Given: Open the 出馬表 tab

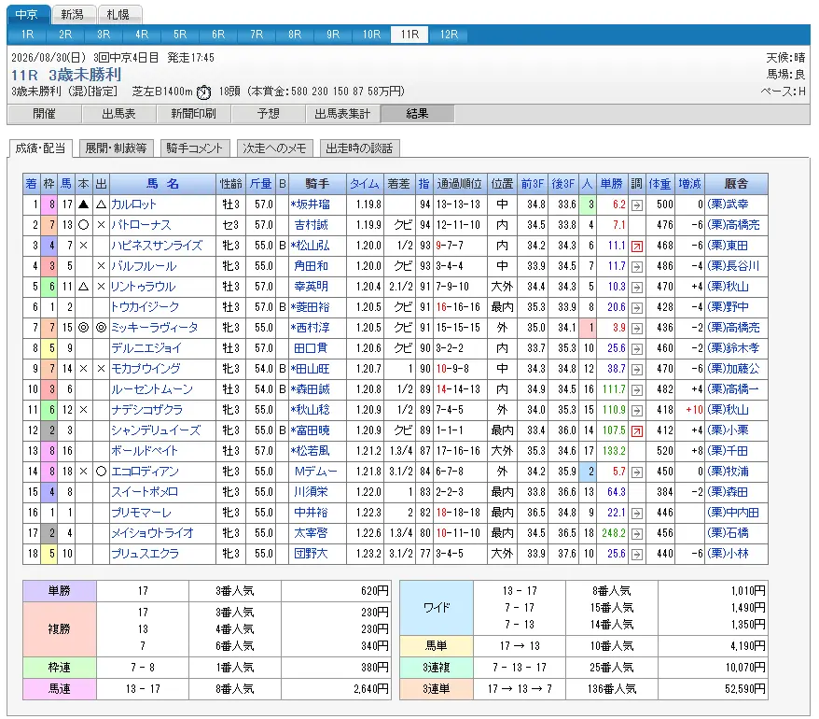Looking at the screenshot, I should pos(118,114).
